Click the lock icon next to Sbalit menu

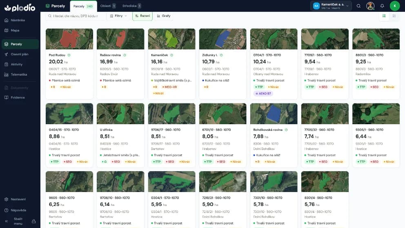(x=33, y=221)
